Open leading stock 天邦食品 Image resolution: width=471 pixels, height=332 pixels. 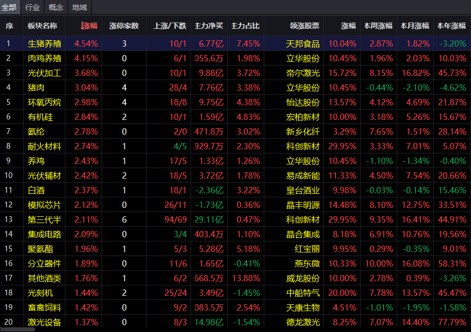point(303,44)
